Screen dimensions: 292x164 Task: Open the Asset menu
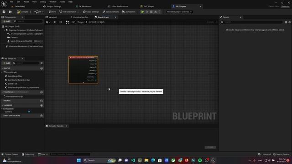click(x=26, y=2)
